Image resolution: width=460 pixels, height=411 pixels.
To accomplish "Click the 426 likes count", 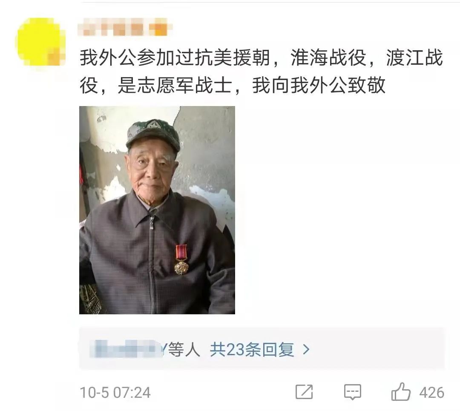I will click(x=431, y=393).
